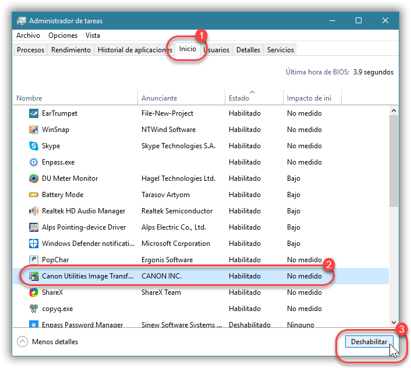The image size is (411, 368).
Task: Click publisher NTWind Software
Action: point(169,130)
